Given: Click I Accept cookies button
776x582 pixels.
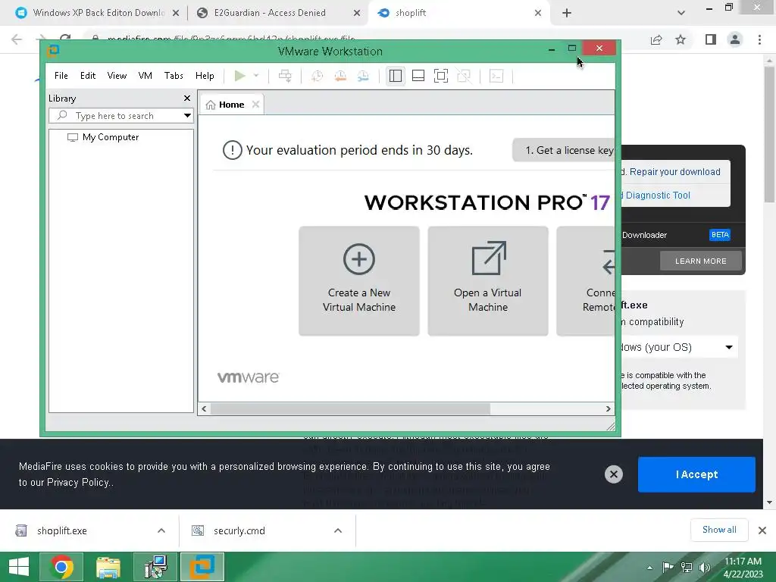Looking at the screenshot, I should pos(696,474).
